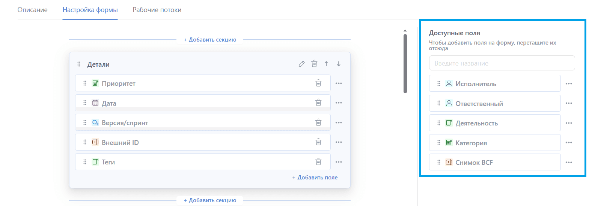Switch to the Описание tab
This screenshot has width=592, height=206.
point(33,10)
